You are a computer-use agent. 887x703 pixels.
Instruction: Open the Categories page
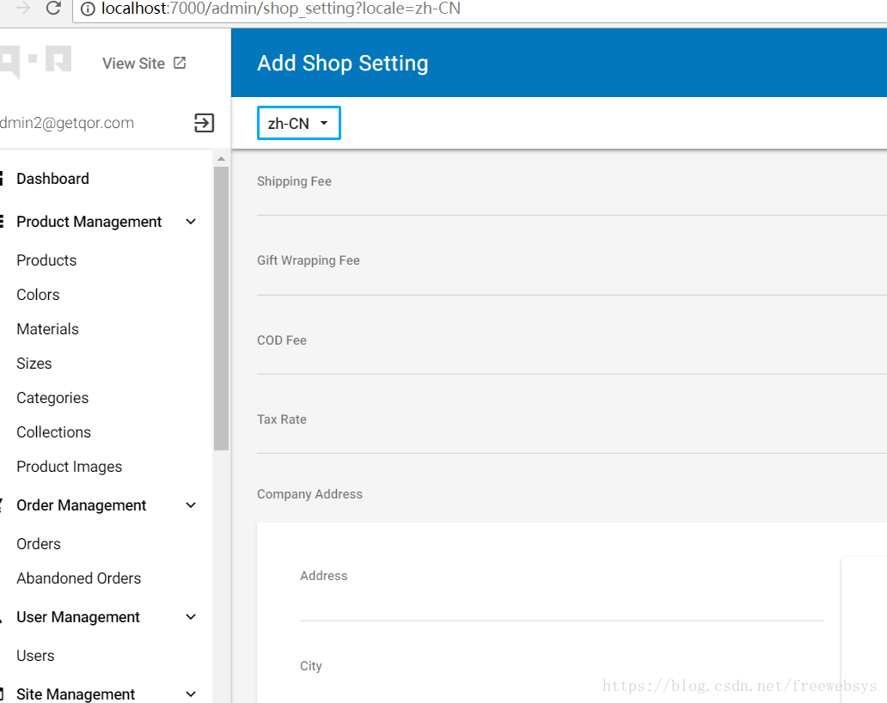[x=52, y=398]
